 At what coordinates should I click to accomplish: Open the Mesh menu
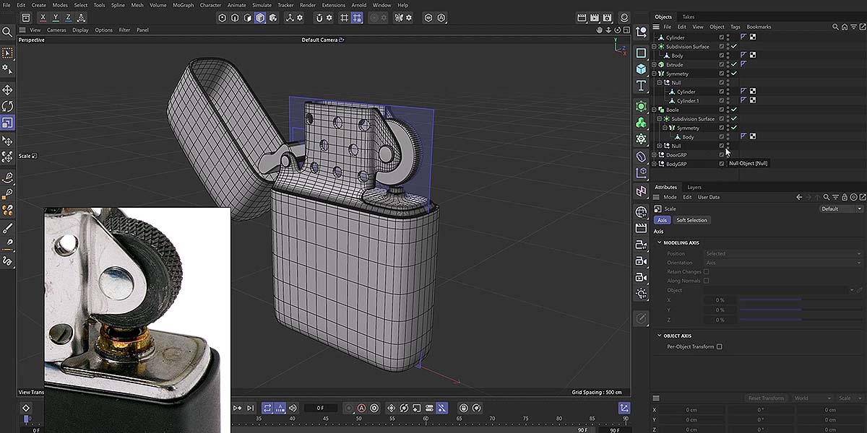[137, 5]
